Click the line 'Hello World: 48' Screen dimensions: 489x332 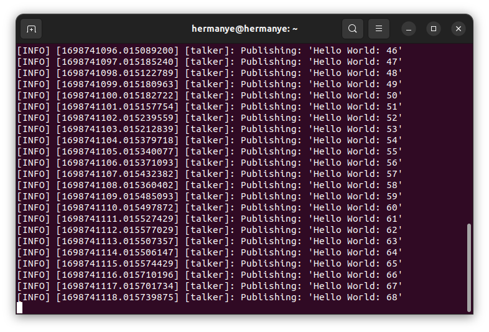point(210,73)
